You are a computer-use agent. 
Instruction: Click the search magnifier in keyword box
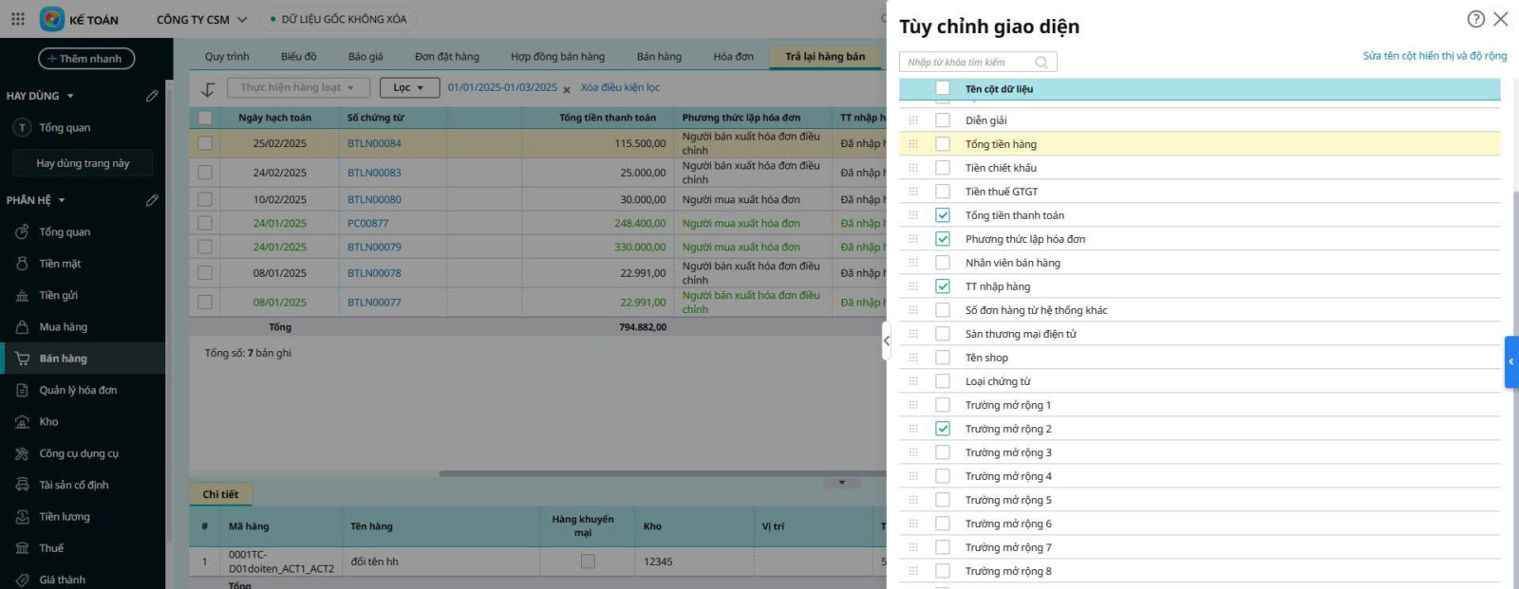1041,63
